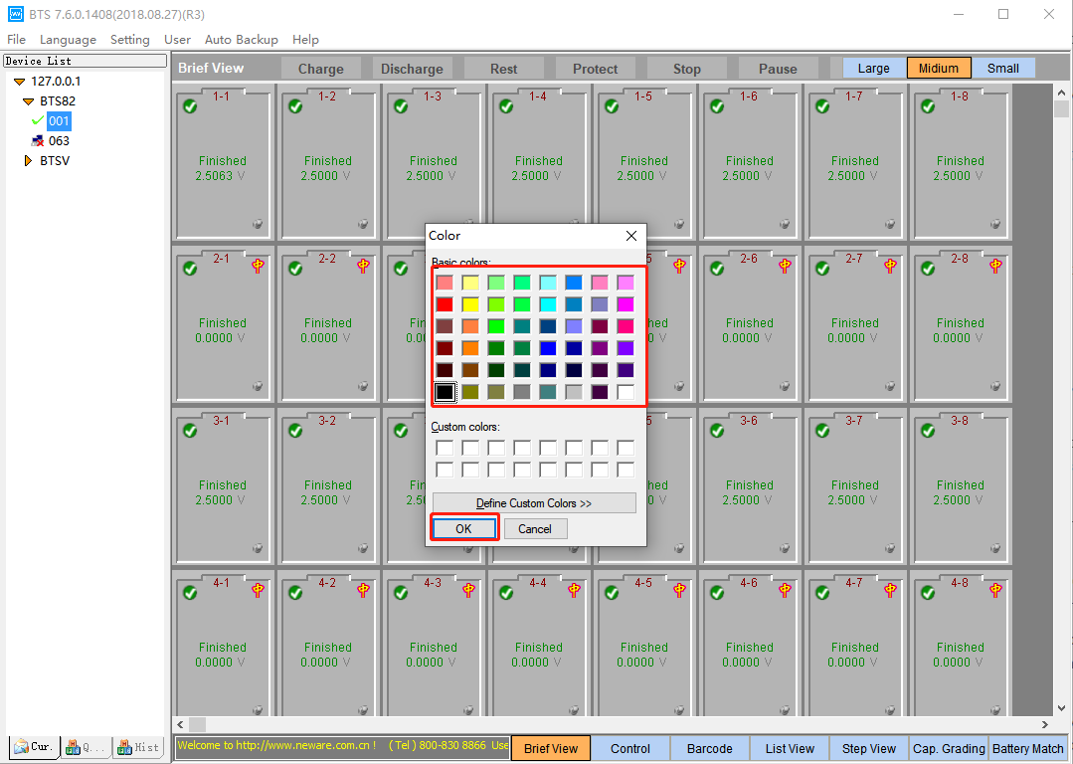Click the gray ball indicator in channel 1-1
Image resolution: width=1073 pixels, height=764 pixels.
coord(258,224)
